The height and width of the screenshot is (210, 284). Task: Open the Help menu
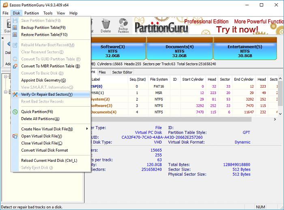pos(73,13)
